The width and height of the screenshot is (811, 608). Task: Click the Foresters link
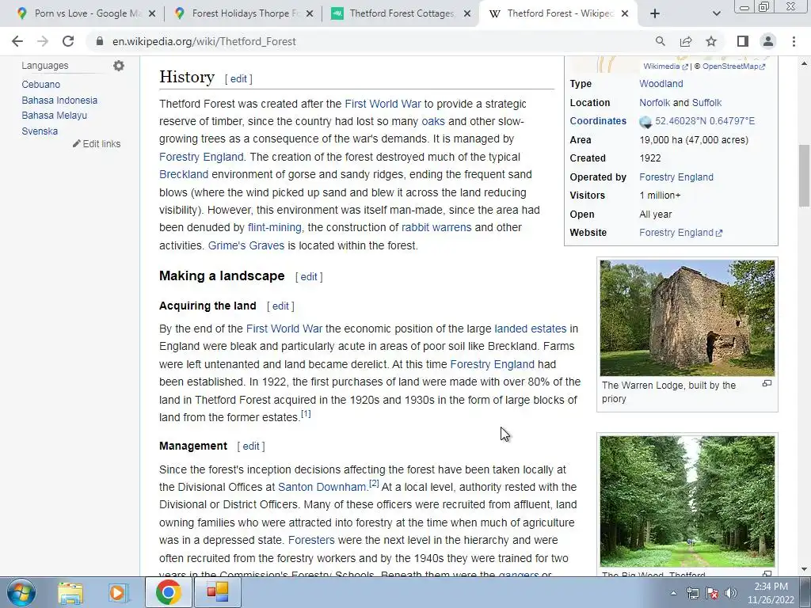(311, 540)
